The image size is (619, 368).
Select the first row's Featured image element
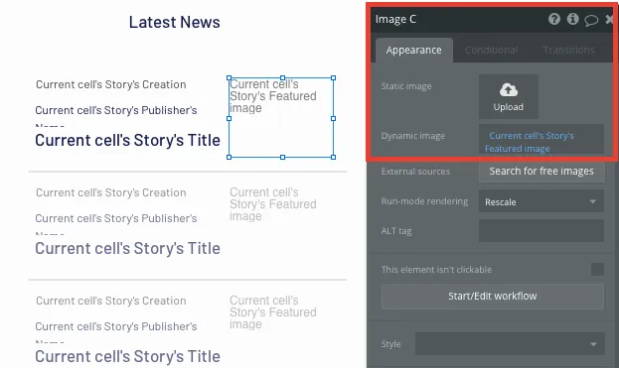click(x=281, y=118)
